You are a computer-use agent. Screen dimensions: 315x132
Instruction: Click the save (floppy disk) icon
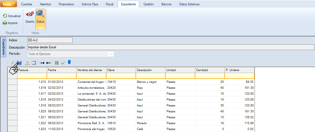click(x=19, y=63)
